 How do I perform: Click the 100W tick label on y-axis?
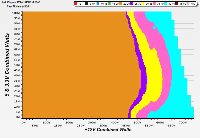(x=16, y=13)
